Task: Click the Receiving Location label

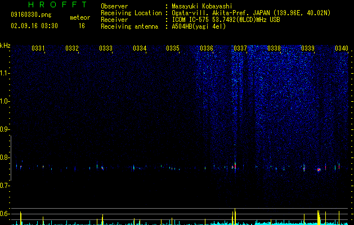Action: (131, 13)
